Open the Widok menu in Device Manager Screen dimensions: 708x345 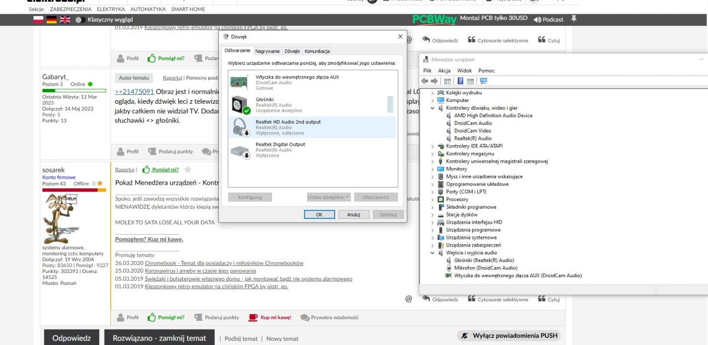[x=464, y=70]
